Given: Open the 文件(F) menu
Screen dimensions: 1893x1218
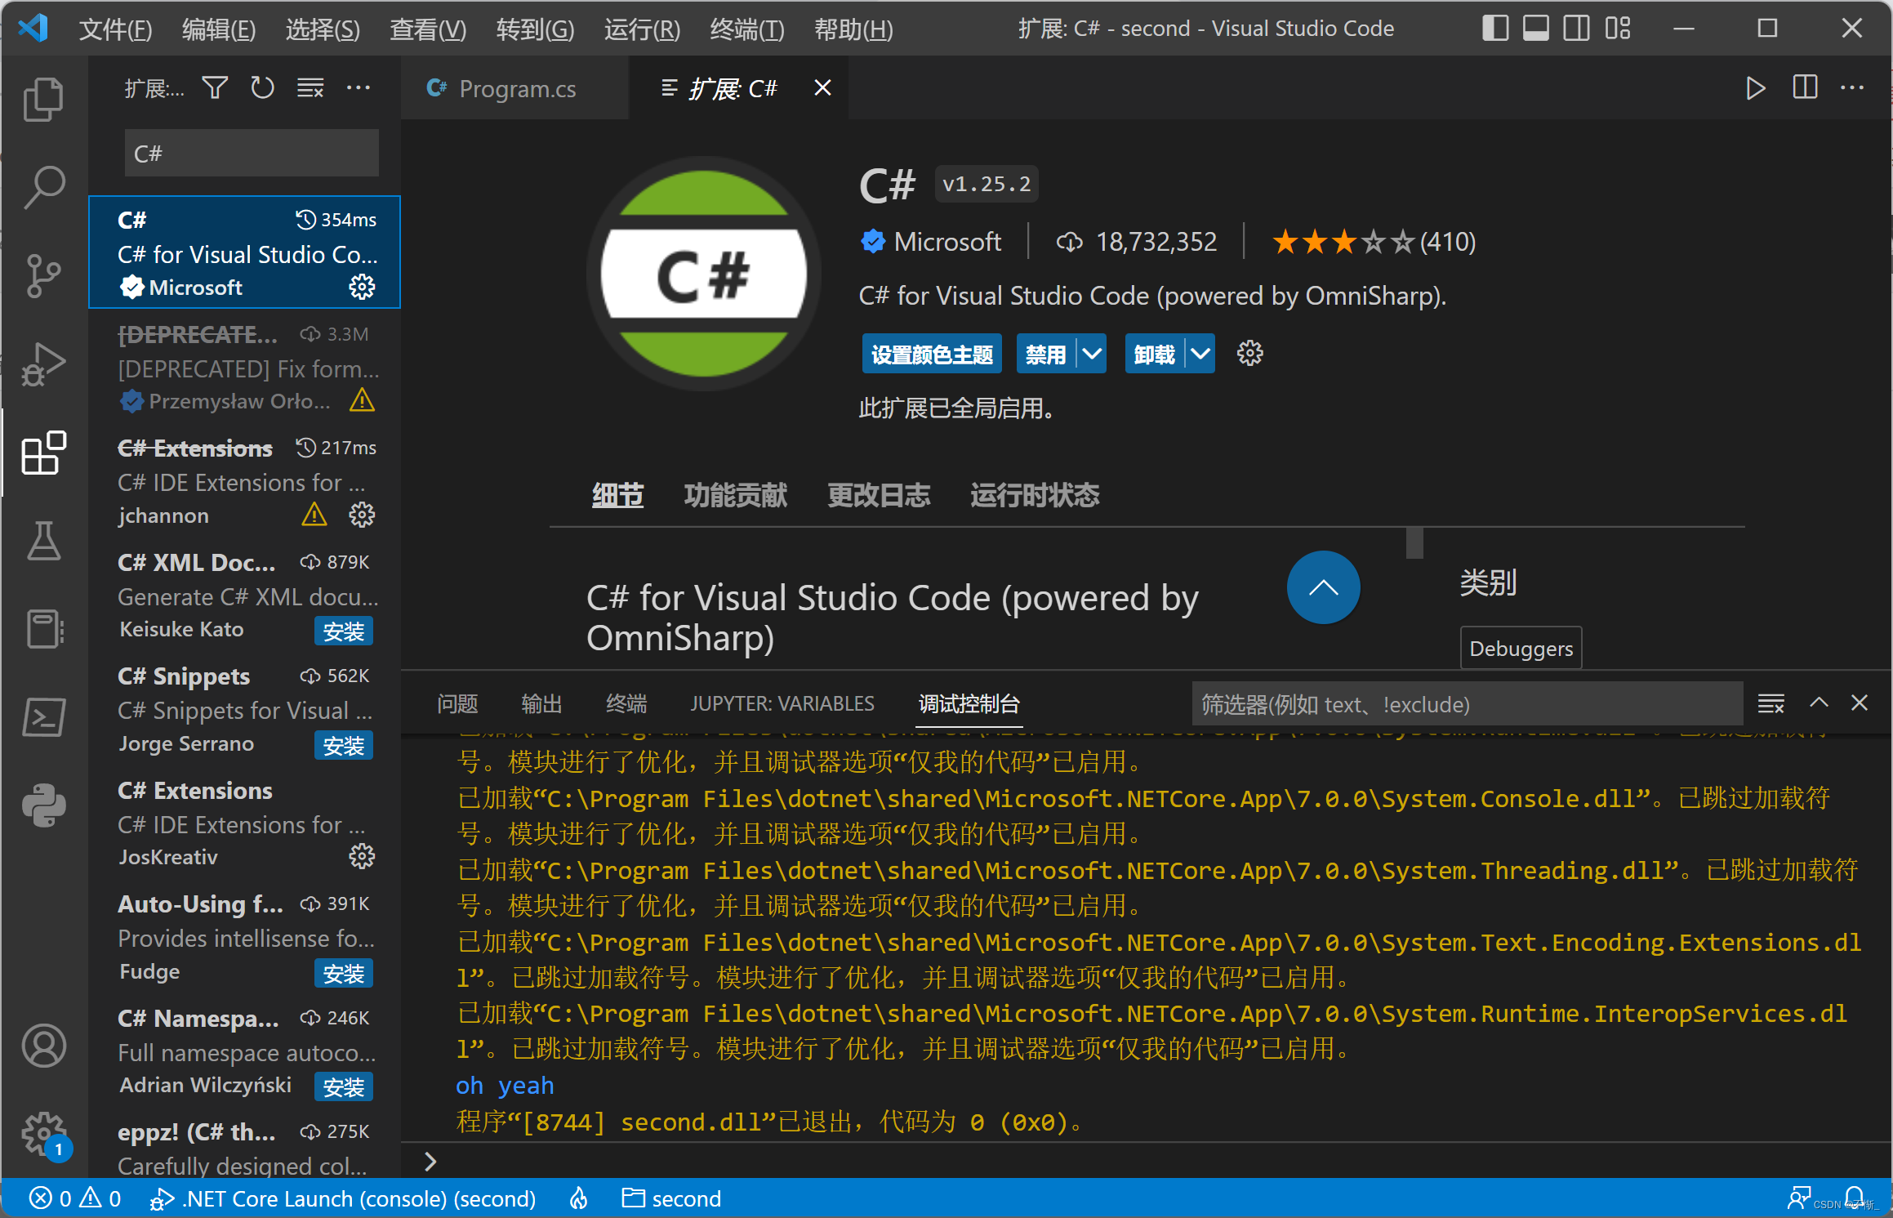Looking at the screenshot, I should [x=115, y=29].
